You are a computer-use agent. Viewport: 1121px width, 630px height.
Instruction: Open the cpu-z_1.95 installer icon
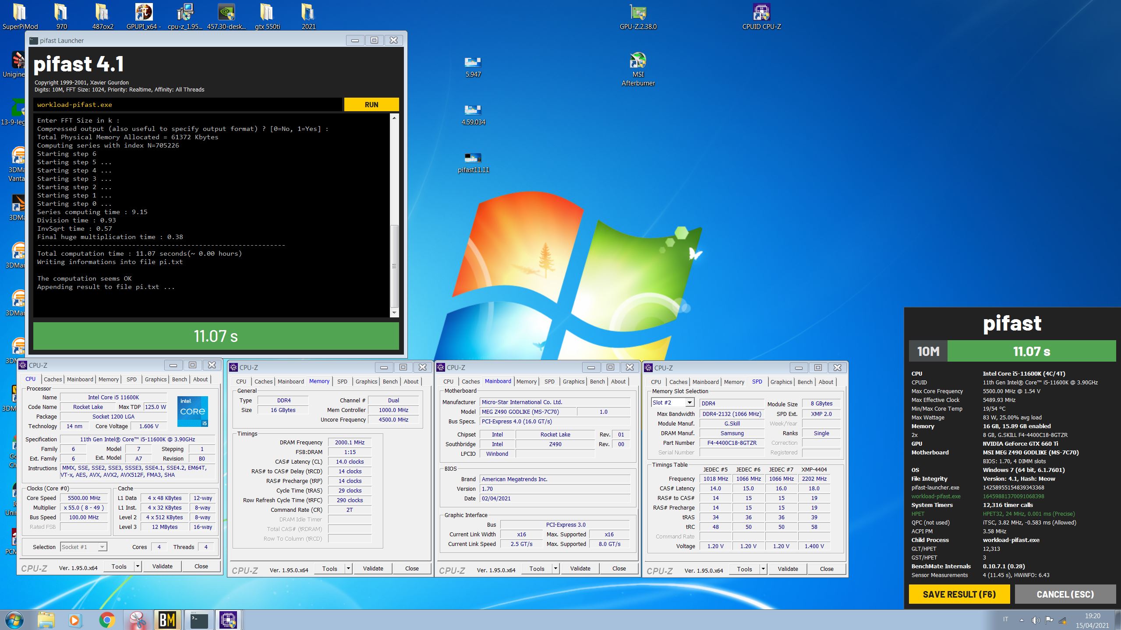pyautogui.click(x=185, y=17)
